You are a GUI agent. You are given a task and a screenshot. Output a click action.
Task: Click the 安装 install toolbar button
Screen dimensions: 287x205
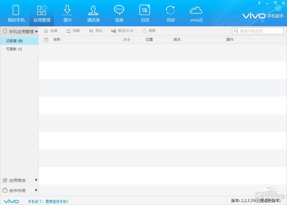pyautogui.click(x=51, y=31)
